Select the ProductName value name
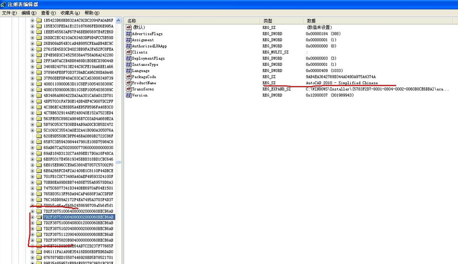The width and height of the screenshot is (458, 264). coord(144,83)
